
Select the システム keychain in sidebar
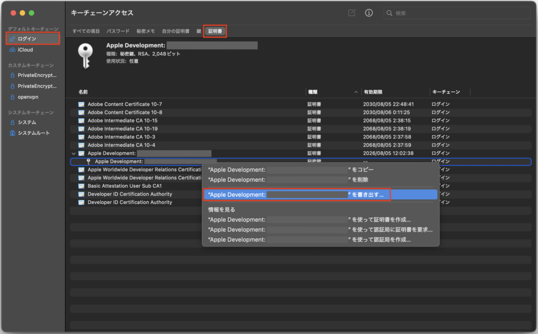pyautogui.click(x=26, y=123)
